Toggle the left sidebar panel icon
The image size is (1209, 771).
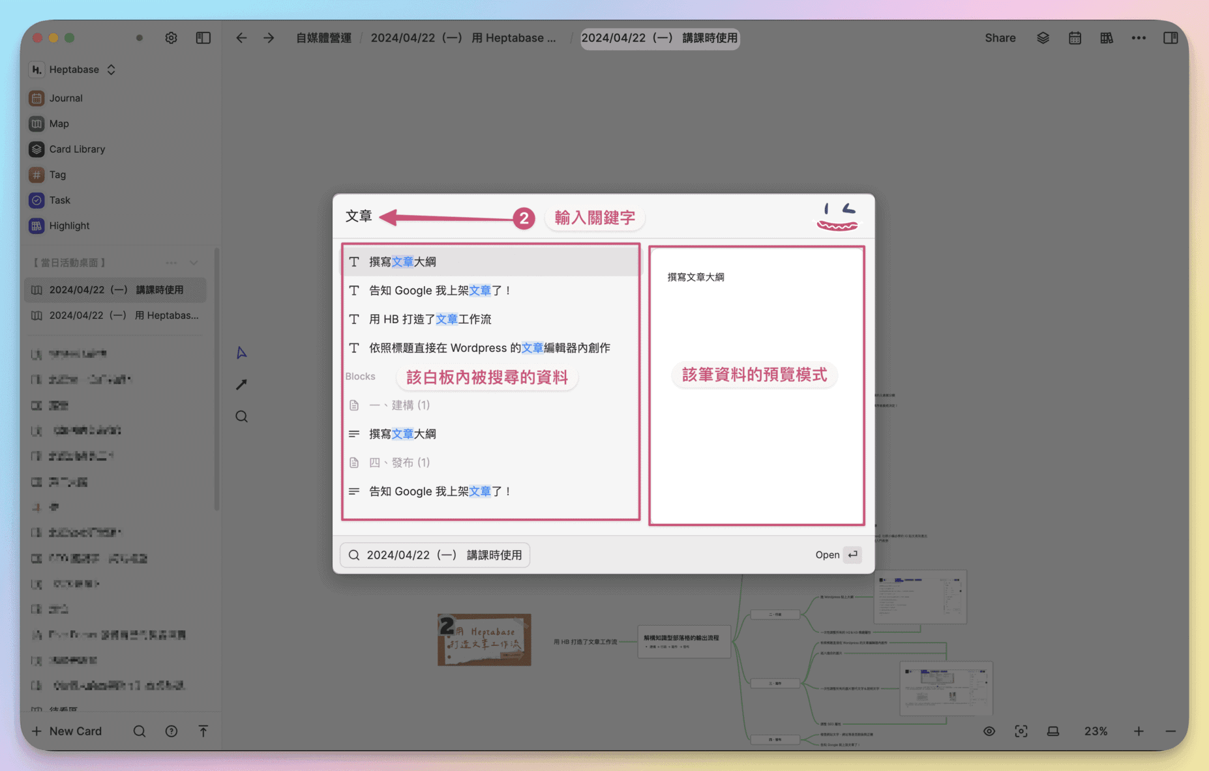[x=203, y=38]
